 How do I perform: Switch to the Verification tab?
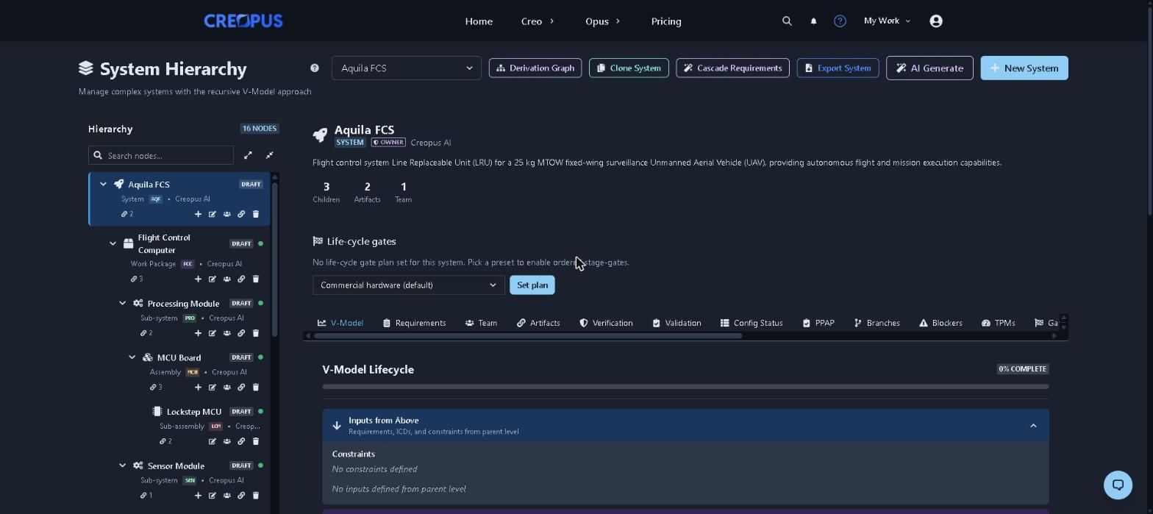606,323
